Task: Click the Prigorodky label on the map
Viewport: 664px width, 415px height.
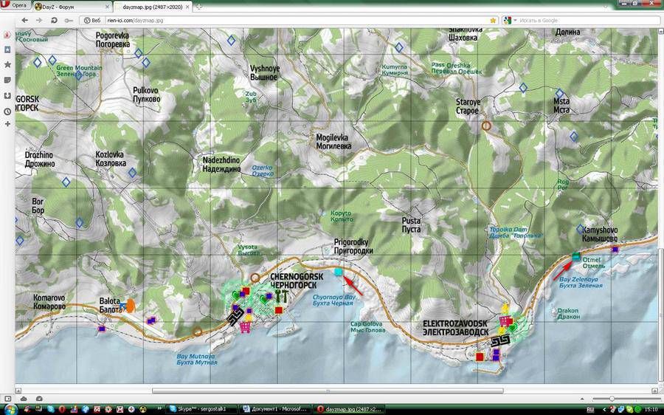Action: (x=351, y=242)
